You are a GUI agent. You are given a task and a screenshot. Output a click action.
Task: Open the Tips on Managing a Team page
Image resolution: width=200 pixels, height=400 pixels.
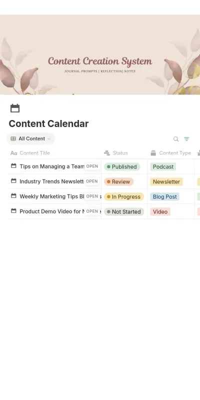pos(92,166)
